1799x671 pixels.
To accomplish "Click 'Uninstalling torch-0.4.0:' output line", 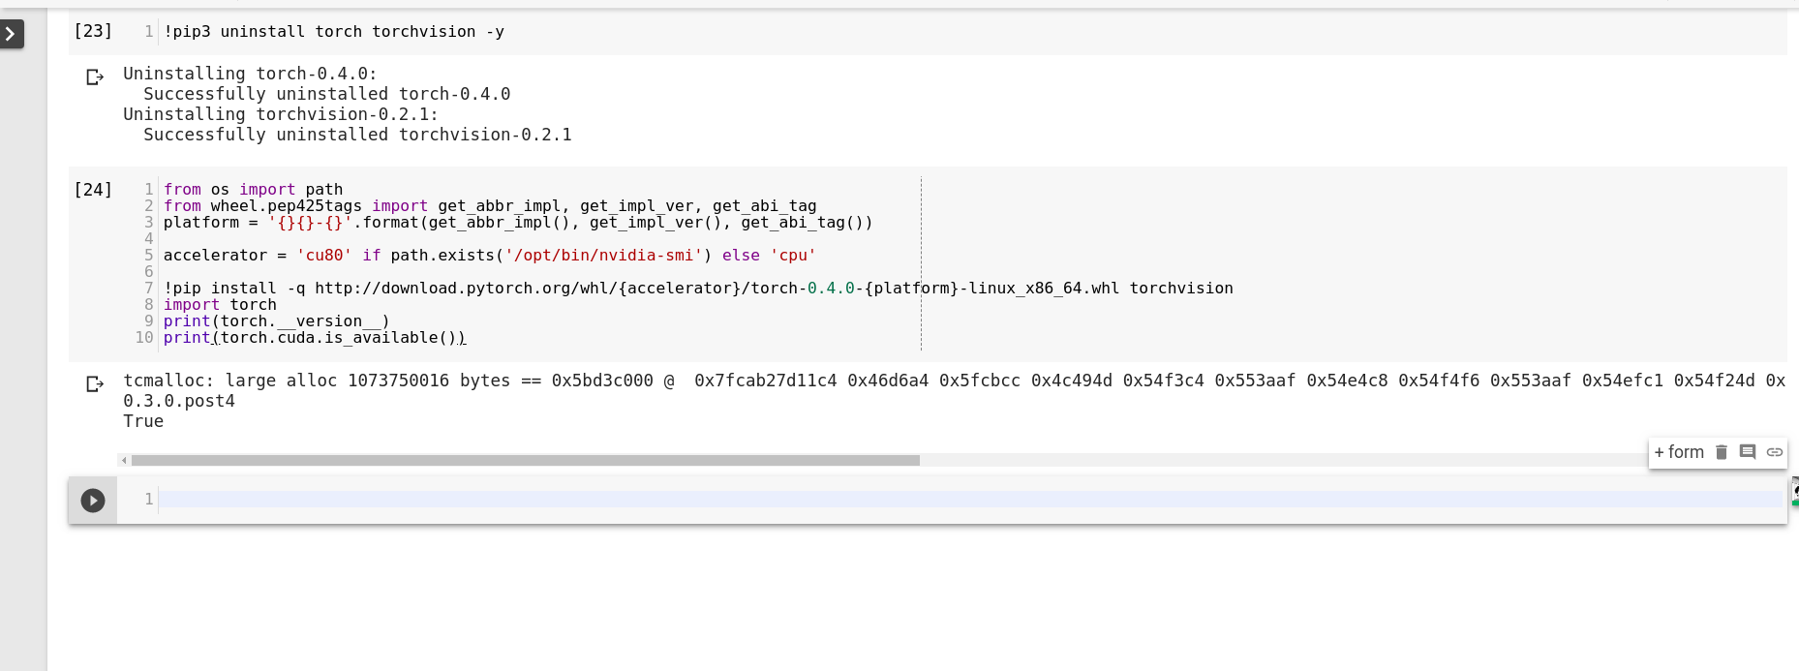I will (250, 74).
